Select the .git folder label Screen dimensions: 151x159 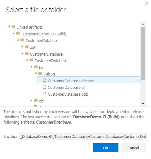pos(33,47)
